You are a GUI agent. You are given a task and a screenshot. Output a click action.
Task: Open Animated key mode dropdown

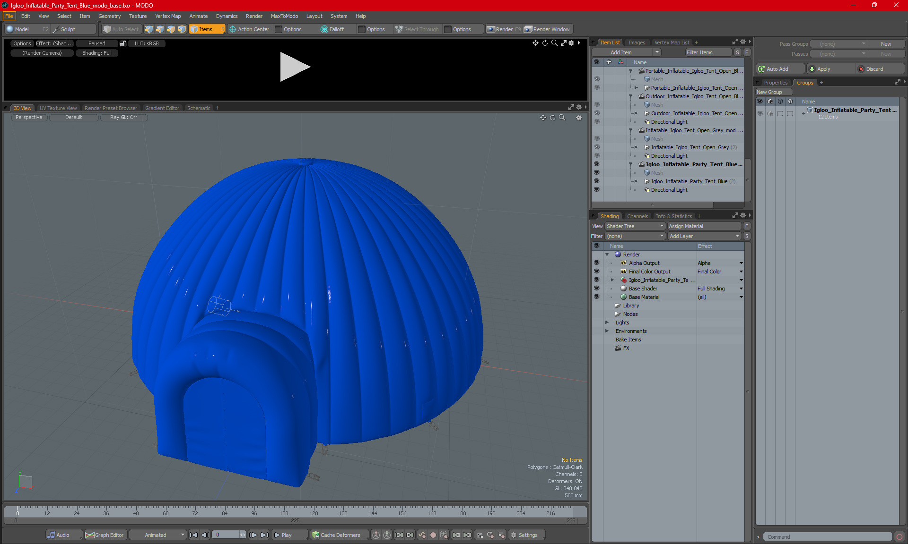[158, 535]
